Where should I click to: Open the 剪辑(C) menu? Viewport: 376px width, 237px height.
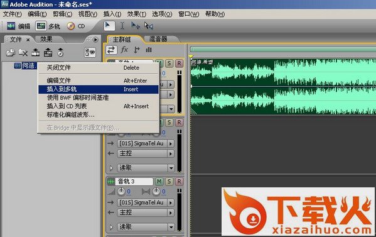62,14
